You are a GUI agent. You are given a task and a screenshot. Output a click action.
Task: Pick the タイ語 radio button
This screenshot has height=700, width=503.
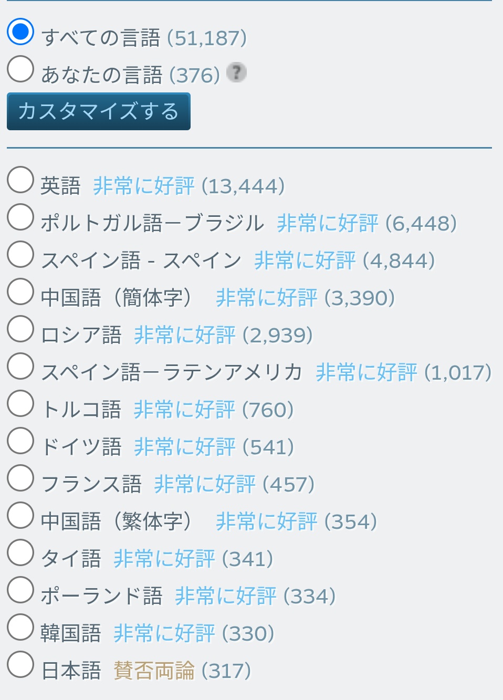(20, 552)
